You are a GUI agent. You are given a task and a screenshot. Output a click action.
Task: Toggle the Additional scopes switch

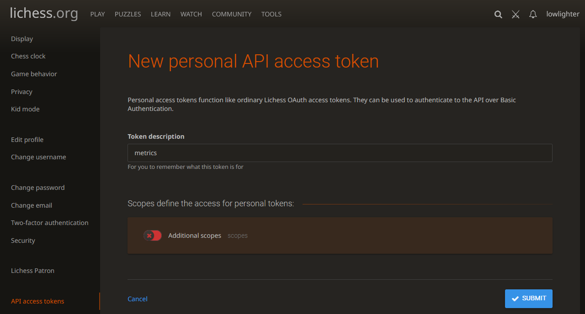[153, 235]
